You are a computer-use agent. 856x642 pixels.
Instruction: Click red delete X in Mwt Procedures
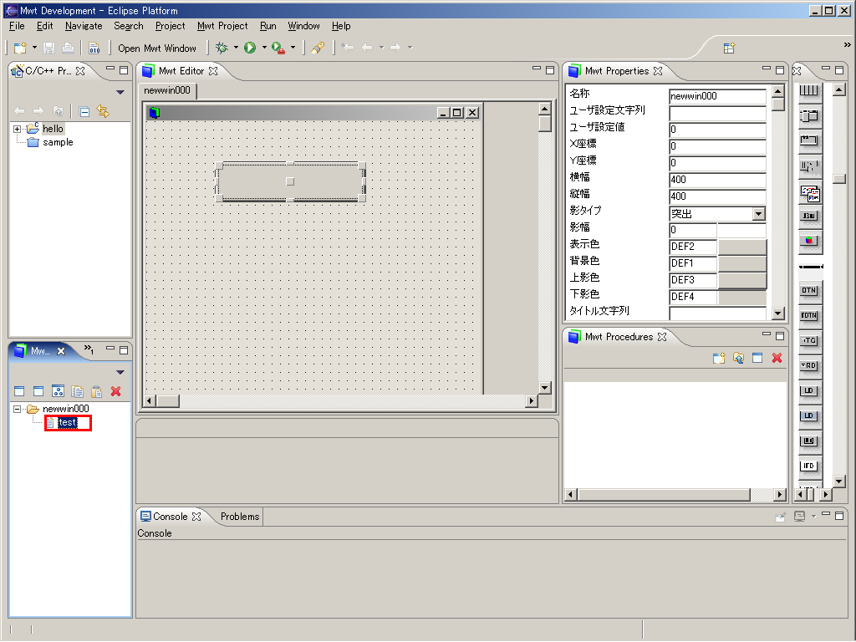pos(777,358)
